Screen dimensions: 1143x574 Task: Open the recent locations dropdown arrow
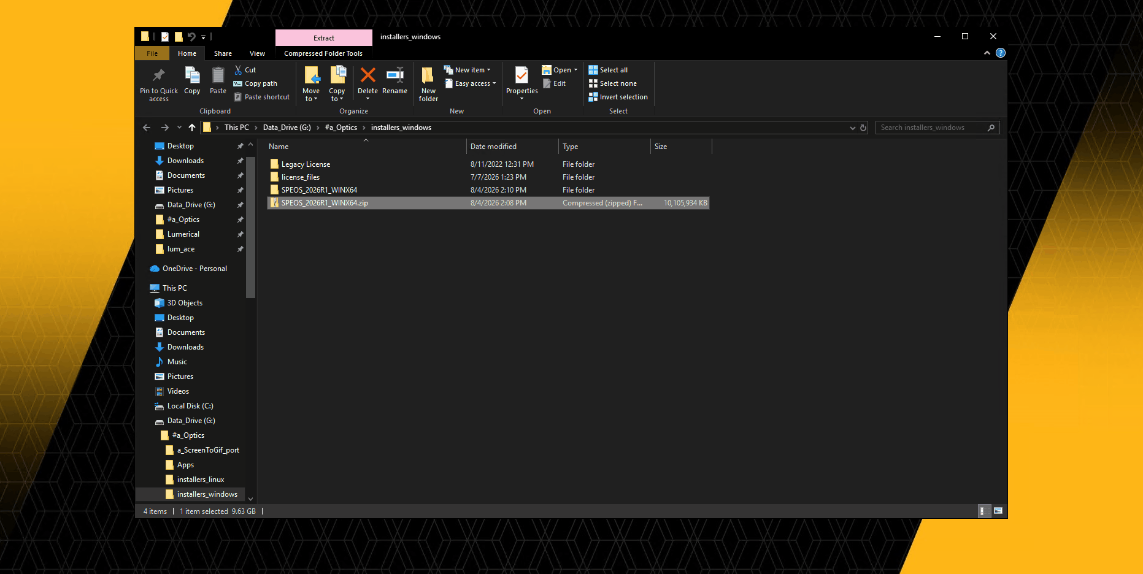179,128
